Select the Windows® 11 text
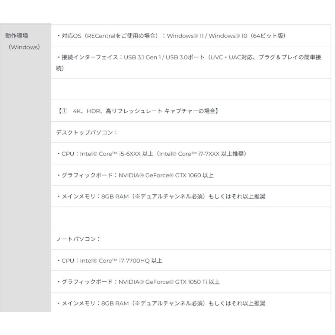 point(186,36)
